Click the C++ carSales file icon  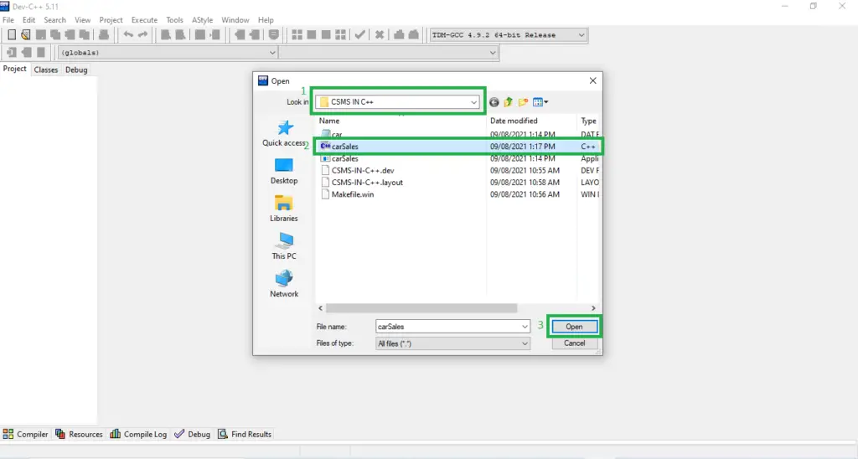[325, 146]
